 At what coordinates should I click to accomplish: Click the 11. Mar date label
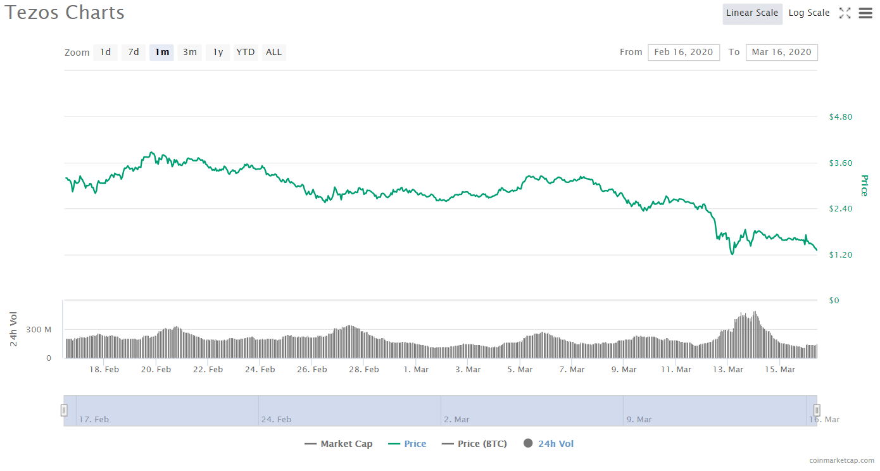tap(676, 370)
